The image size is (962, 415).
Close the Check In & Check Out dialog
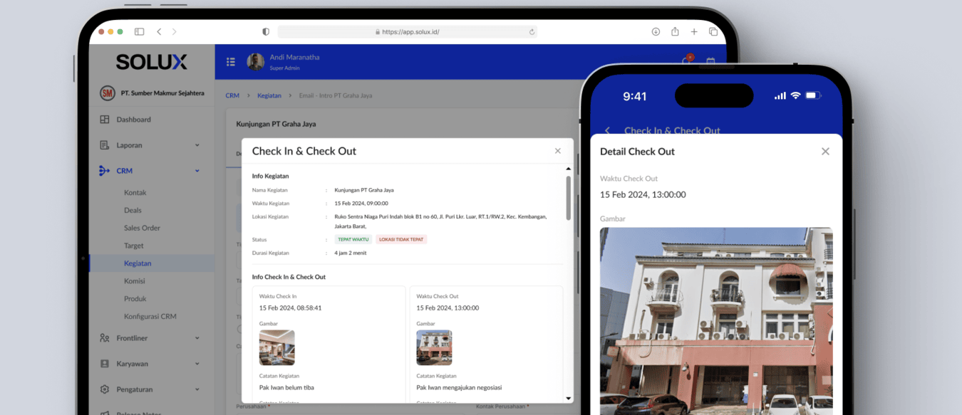tap(558, 151)
